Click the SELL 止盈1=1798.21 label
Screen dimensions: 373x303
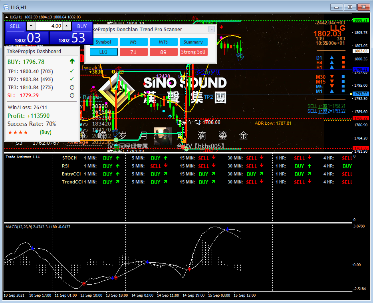coord(326,106)
